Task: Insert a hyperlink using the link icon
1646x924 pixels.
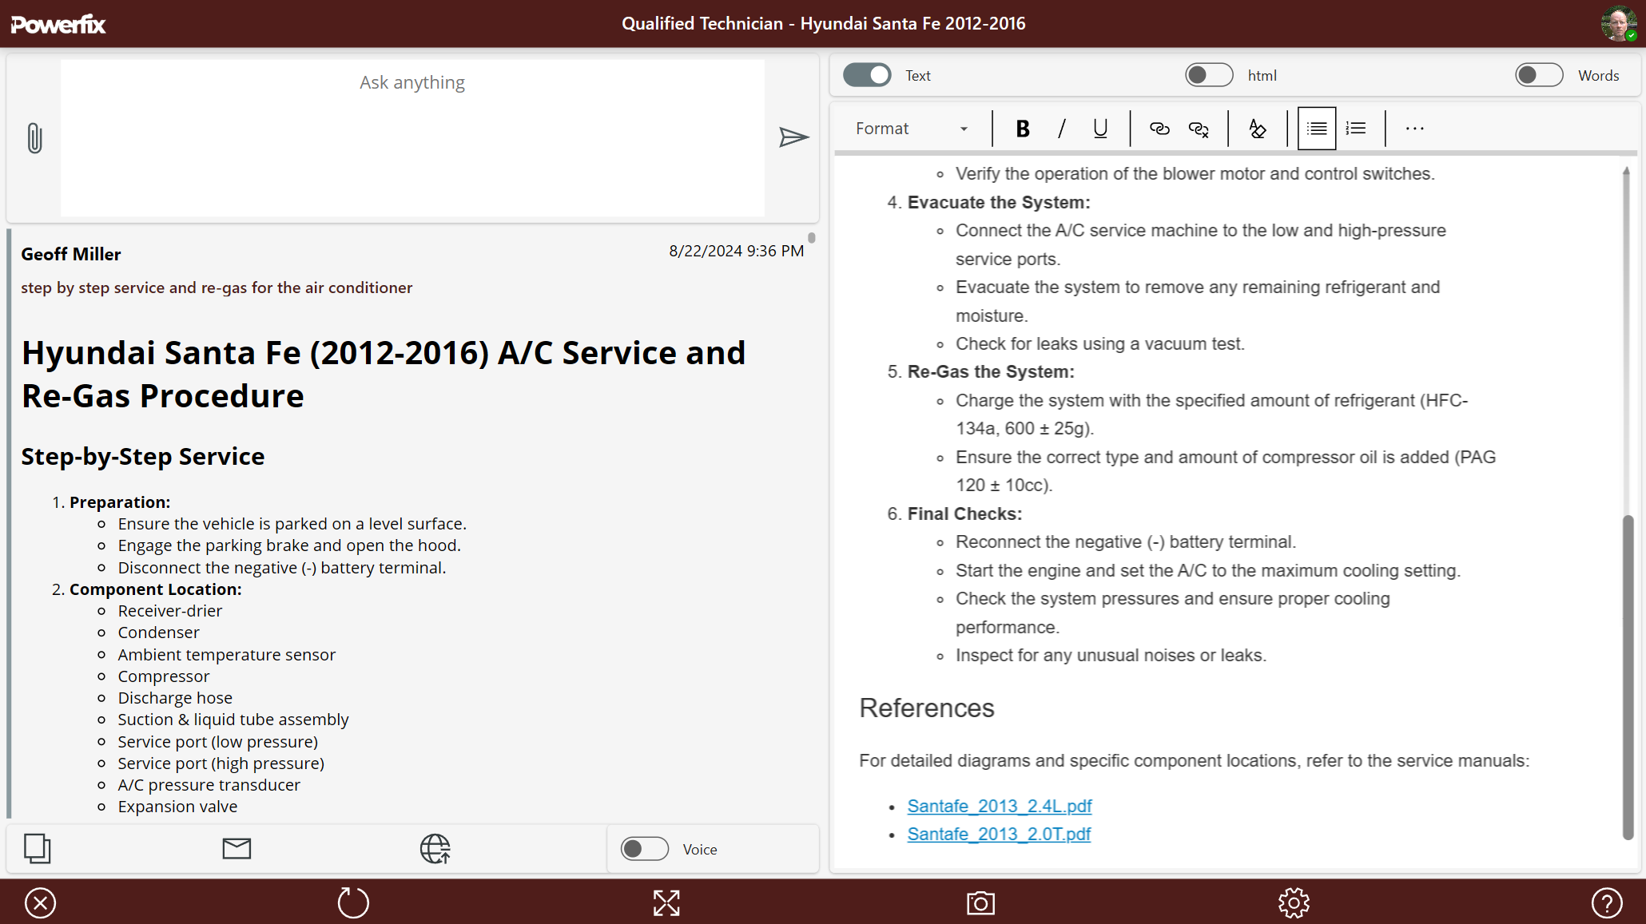Action: [1159, 129]
